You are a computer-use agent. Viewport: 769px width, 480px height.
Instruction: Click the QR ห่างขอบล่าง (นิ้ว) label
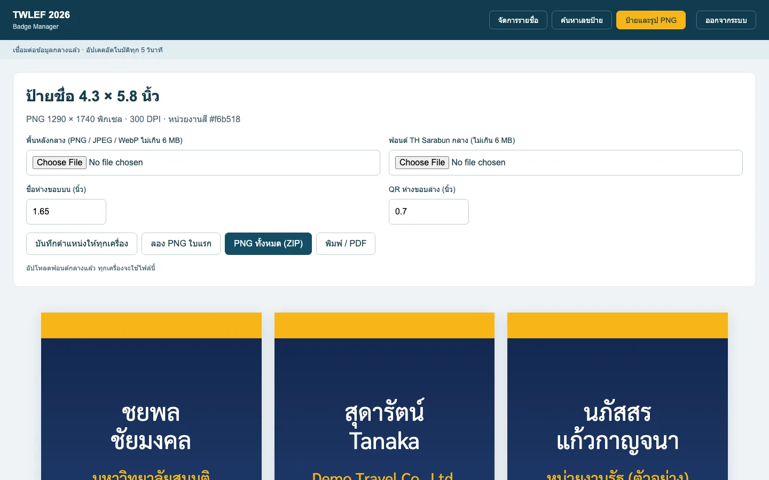(x=422, y=189)
